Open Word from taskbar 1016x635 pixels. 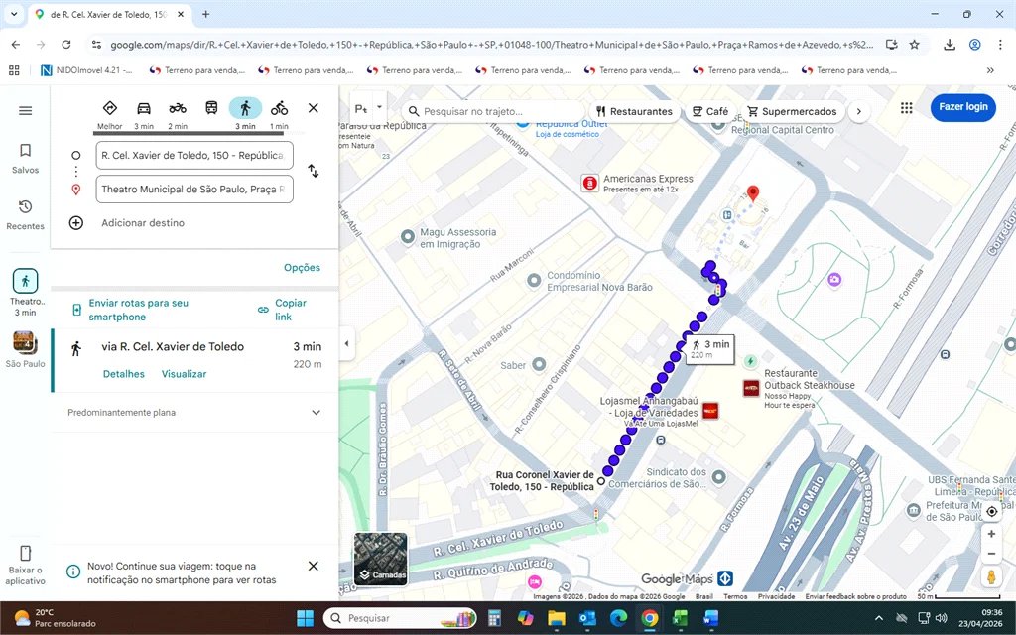(x=710, y=618)
